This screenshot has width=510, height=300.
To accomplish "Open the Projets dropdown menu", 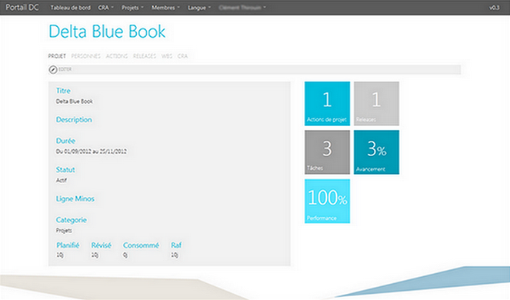I will [132, 8].
